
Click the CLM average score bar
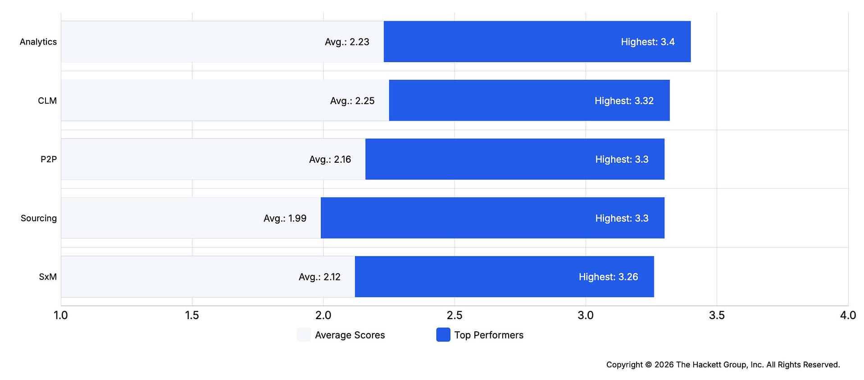click(225, 101)
